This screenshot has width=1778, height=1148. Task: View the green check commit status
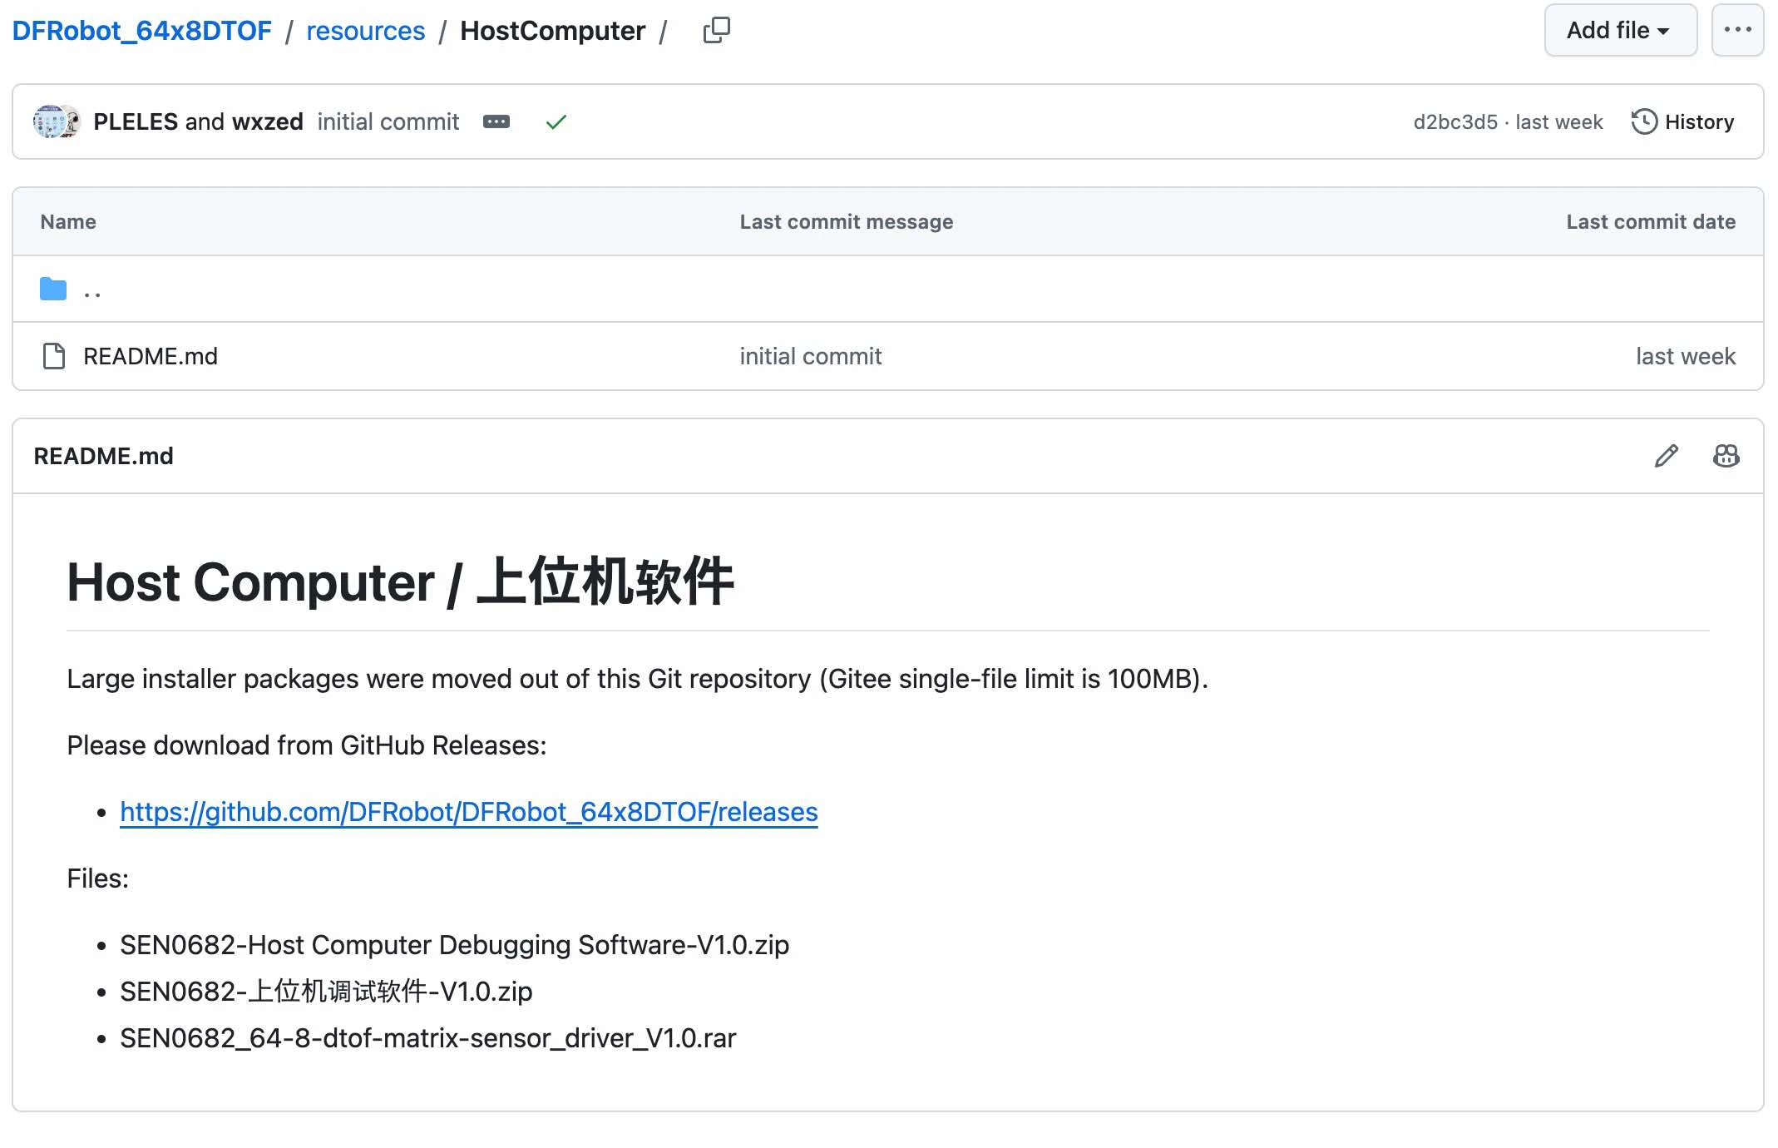[x=556, y=122]
